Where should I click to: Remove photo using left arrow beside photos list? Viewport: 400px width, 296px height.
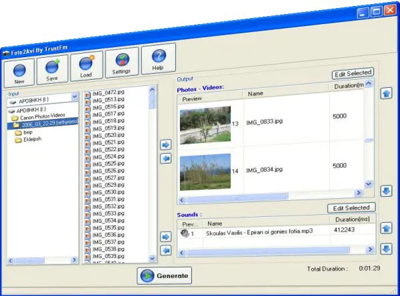pos(166,158)
